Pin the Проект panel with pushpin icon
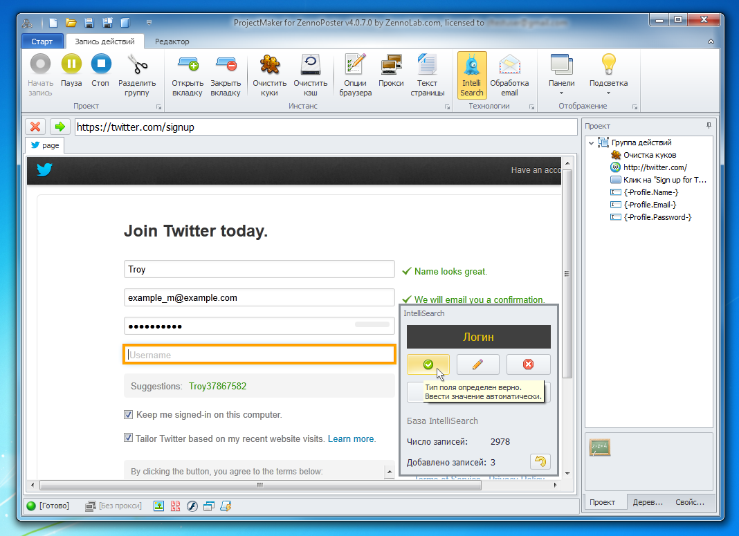 pos(709,125)
